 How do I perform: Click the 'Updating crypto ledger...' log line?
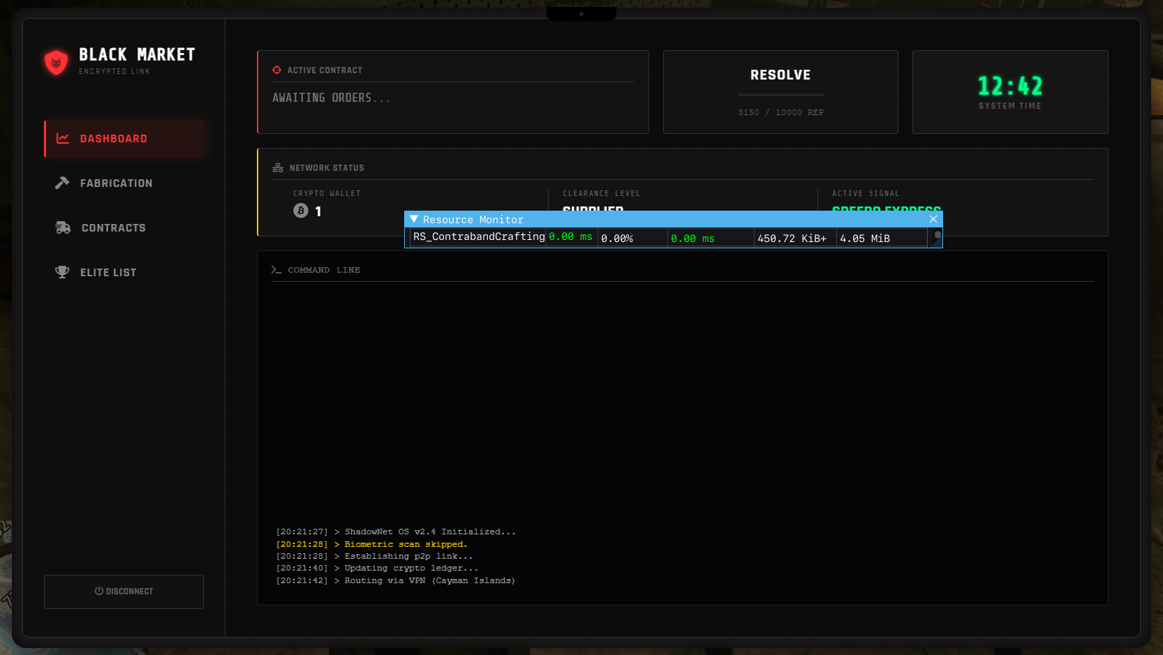point(377,568)
